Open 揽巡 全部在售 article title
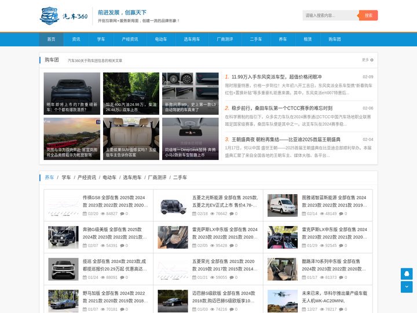Image resolution: width=417 pixels, height=313 pixels. 115,265
